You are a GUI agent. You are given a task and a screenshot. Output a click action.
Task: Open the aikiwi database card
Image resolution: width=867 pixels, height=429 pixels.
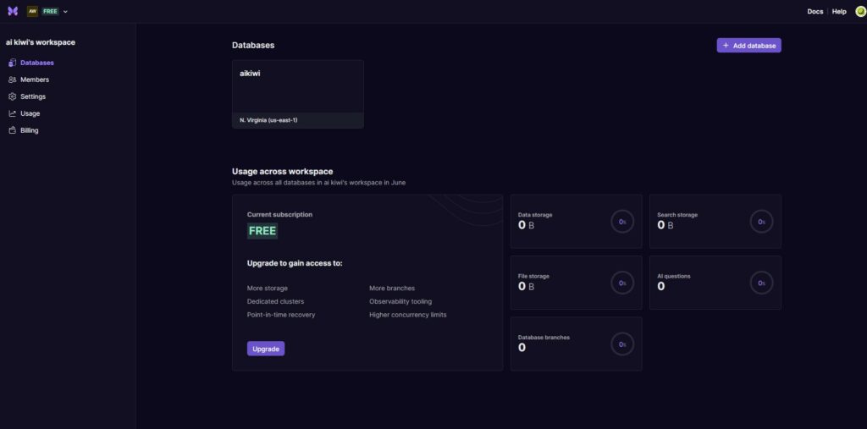point(298,94)
